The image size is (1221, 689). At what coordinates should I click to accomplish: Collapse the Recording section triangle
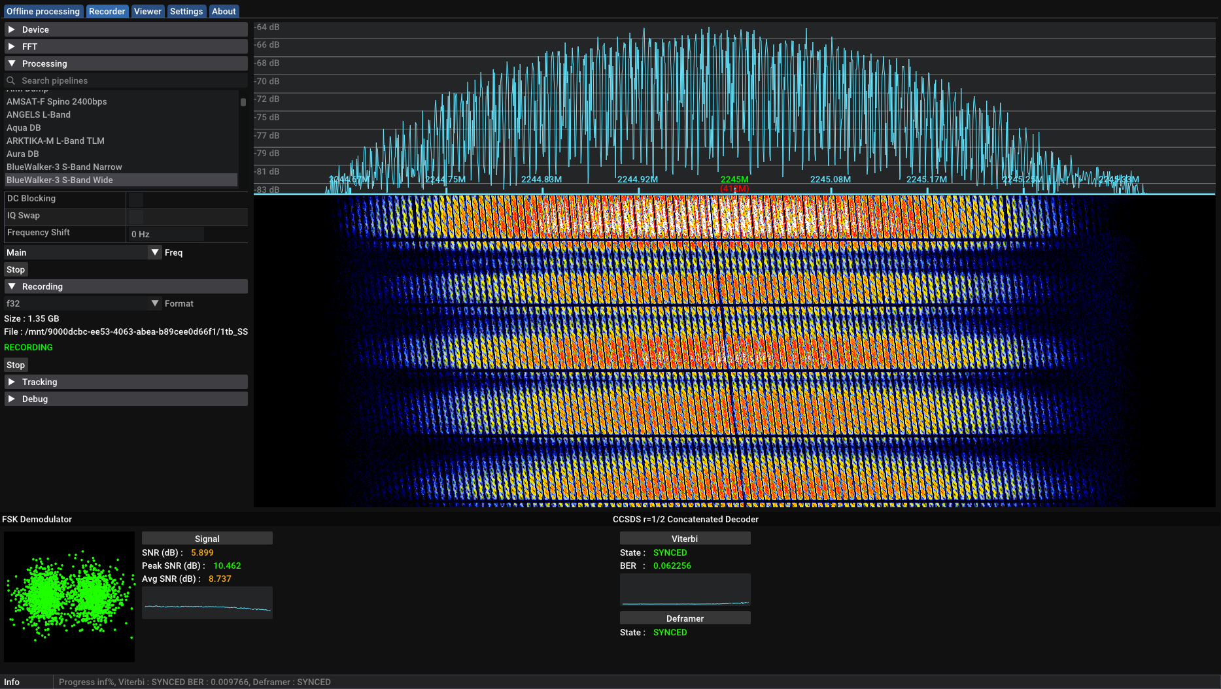tap(12, 286)
